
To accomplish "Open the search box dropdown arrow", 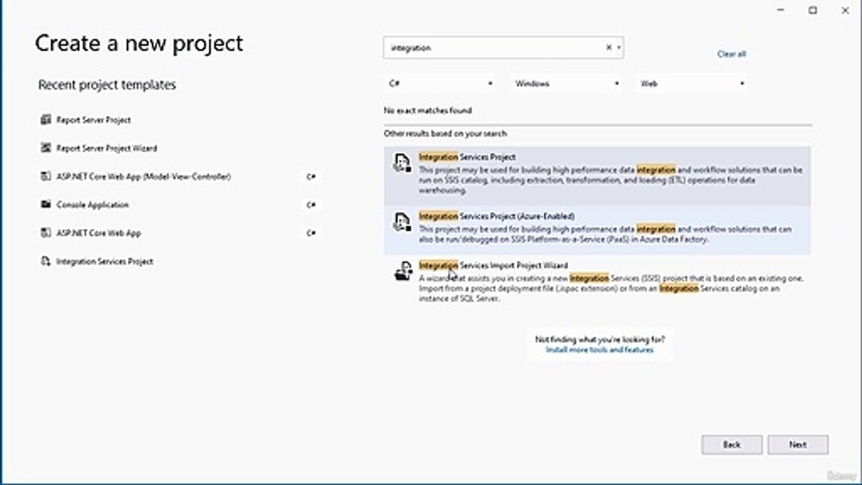I will (618, 48).
